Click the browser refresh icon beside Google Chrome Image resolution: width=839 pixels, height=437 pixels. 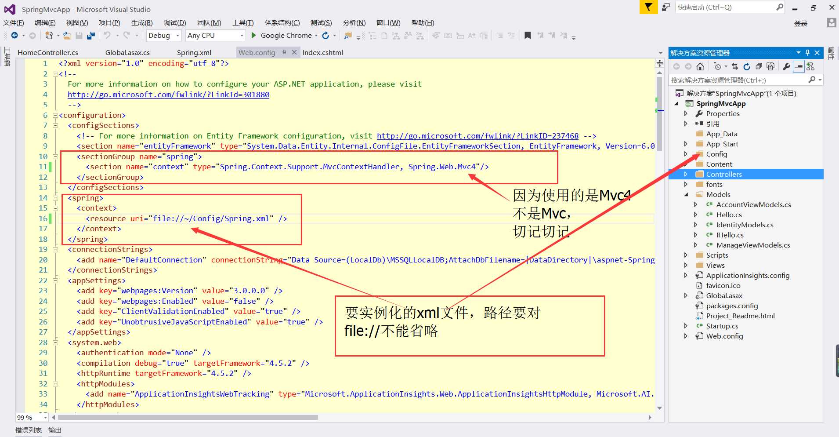325,35
